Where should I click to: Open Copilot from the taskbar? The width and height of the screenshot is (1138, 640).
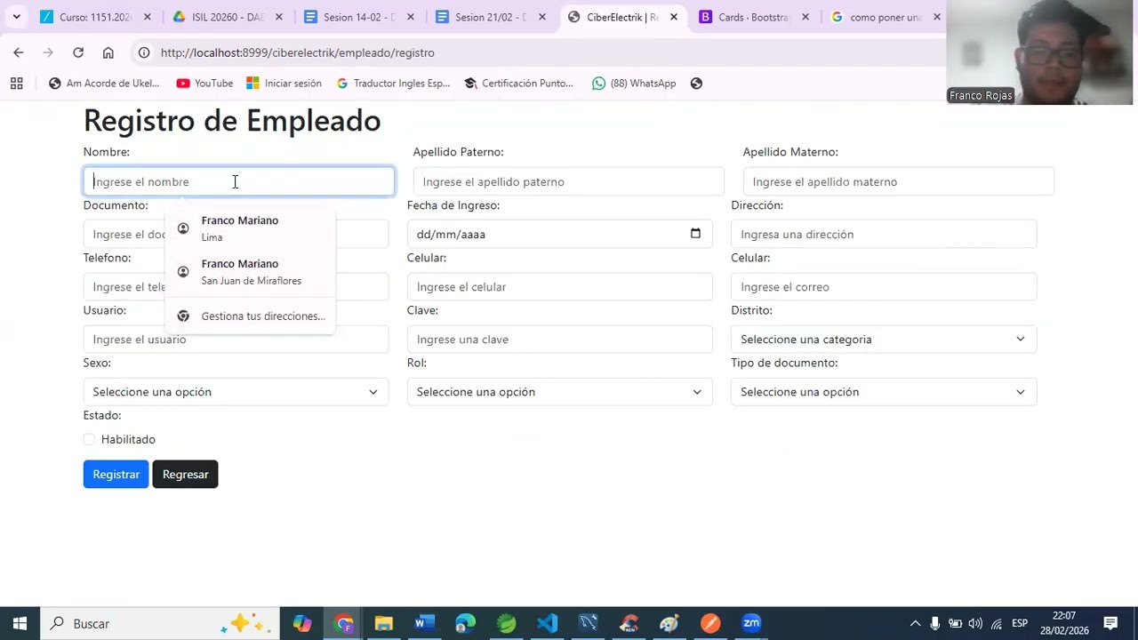(302, 623)
